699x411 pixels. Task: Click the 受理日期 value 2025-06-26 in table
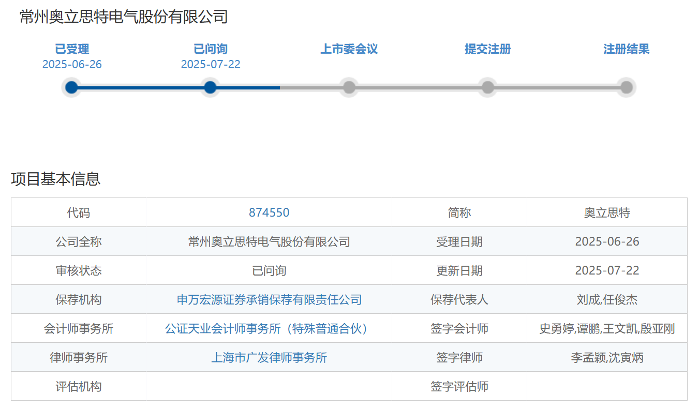click(607, 241)
